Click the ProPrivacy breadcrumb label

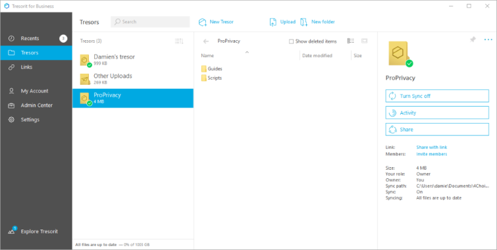228,41
